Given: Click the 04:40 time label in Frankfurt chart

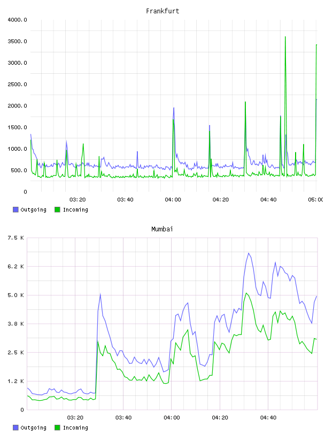Looking at the screenshot, I should click(x=268, y=200).
